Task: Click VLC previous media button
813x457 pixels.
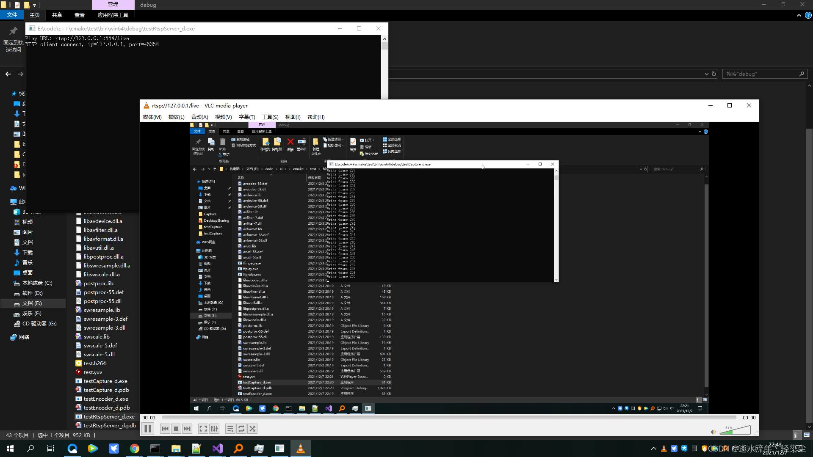Action: coord(165,429)
